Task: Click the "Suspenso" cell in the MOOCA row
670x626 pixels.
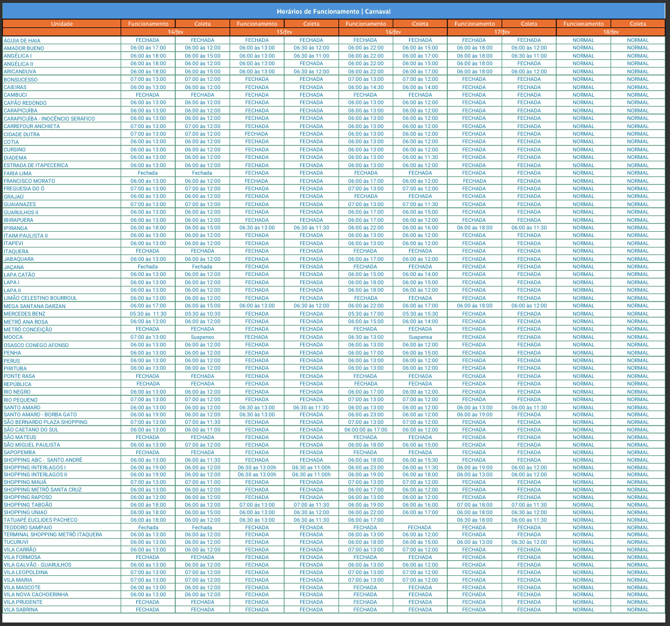Action: (203, 337)
